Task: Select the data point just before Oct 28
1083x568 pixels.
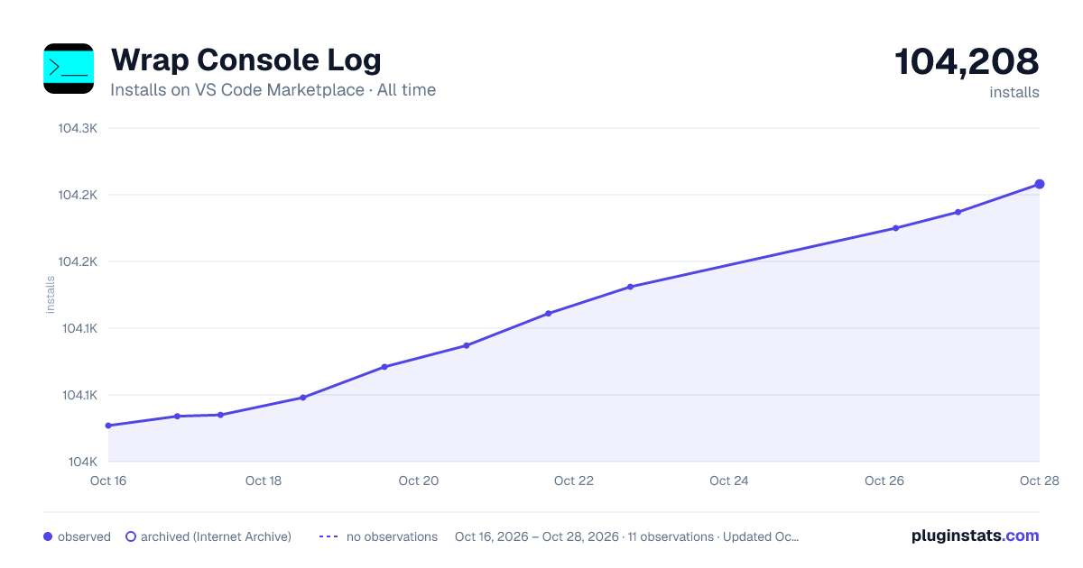Action: [x=958, y=212]
